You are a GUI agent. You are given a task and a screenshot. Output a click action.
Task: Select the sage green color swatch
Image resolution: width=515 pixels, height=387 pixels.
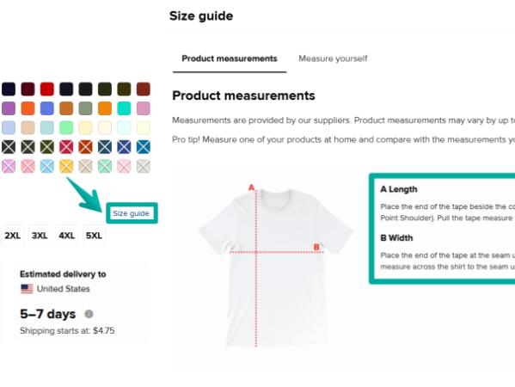click(x=85, y=108)
